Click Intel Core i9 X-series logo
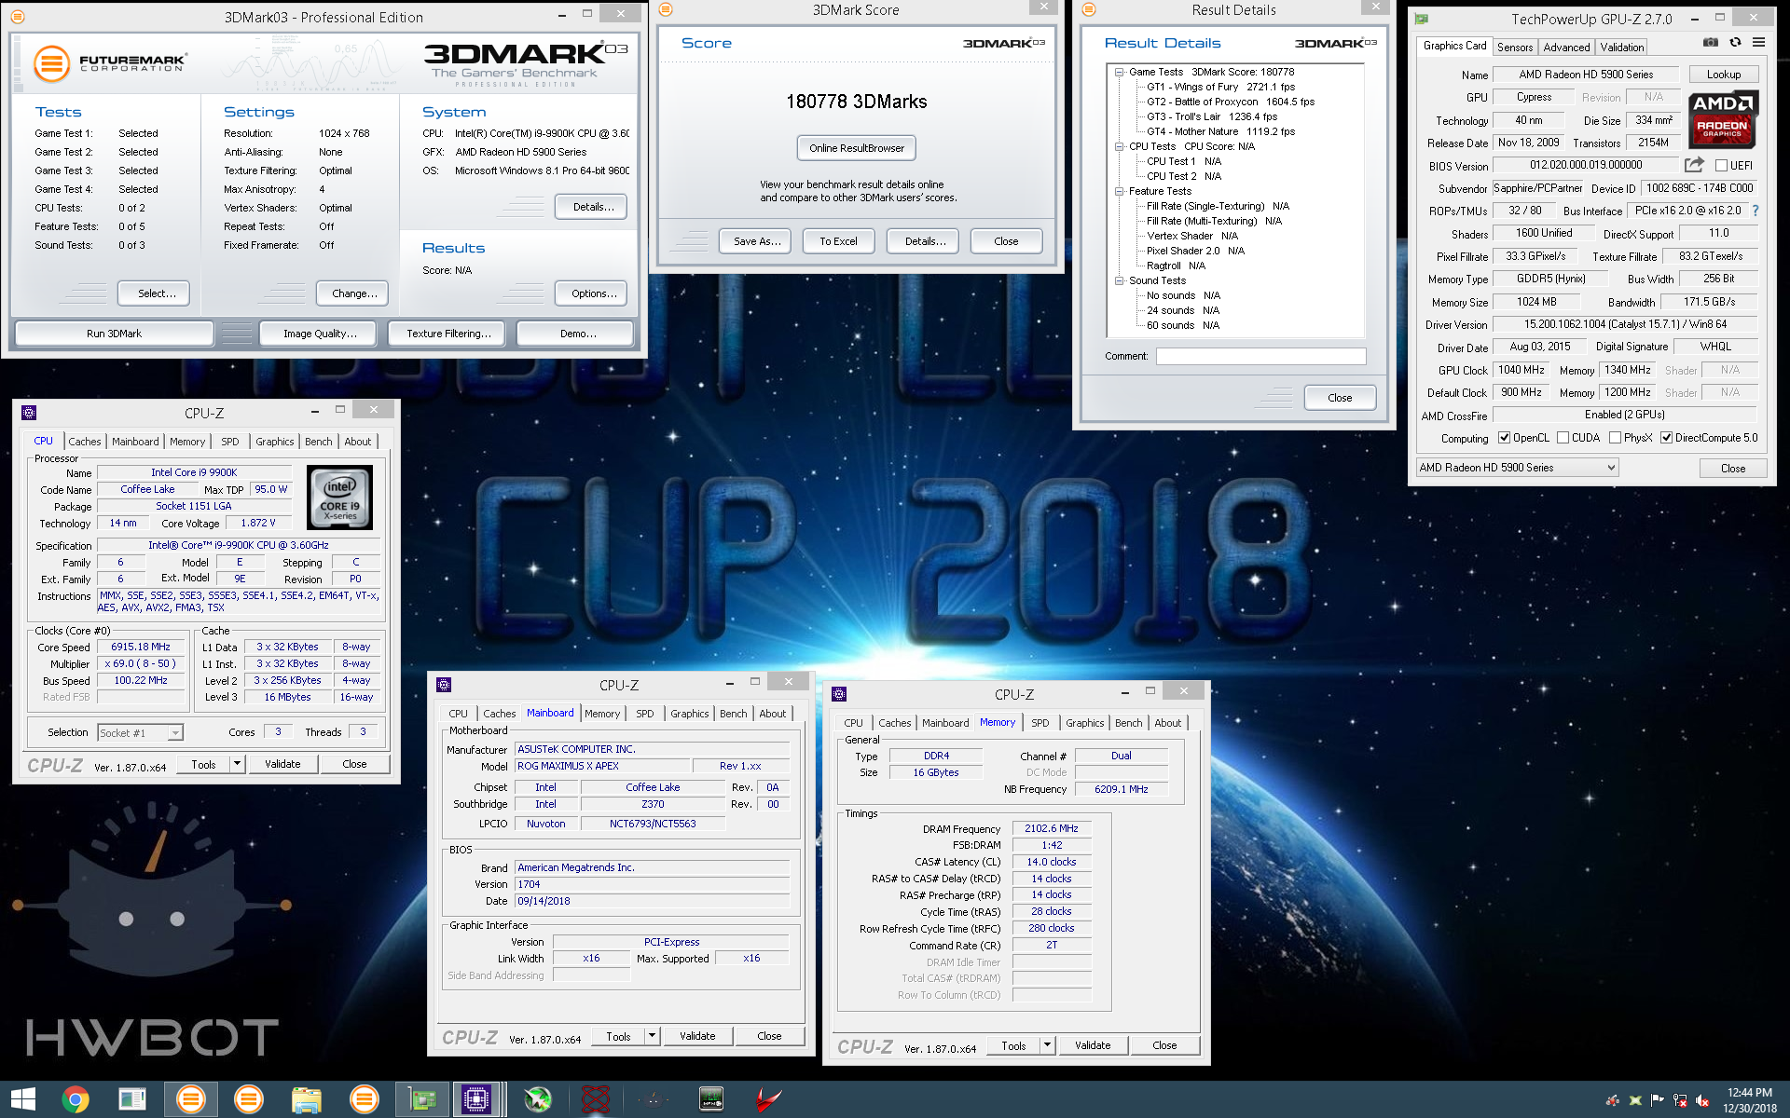 (339, 498)
